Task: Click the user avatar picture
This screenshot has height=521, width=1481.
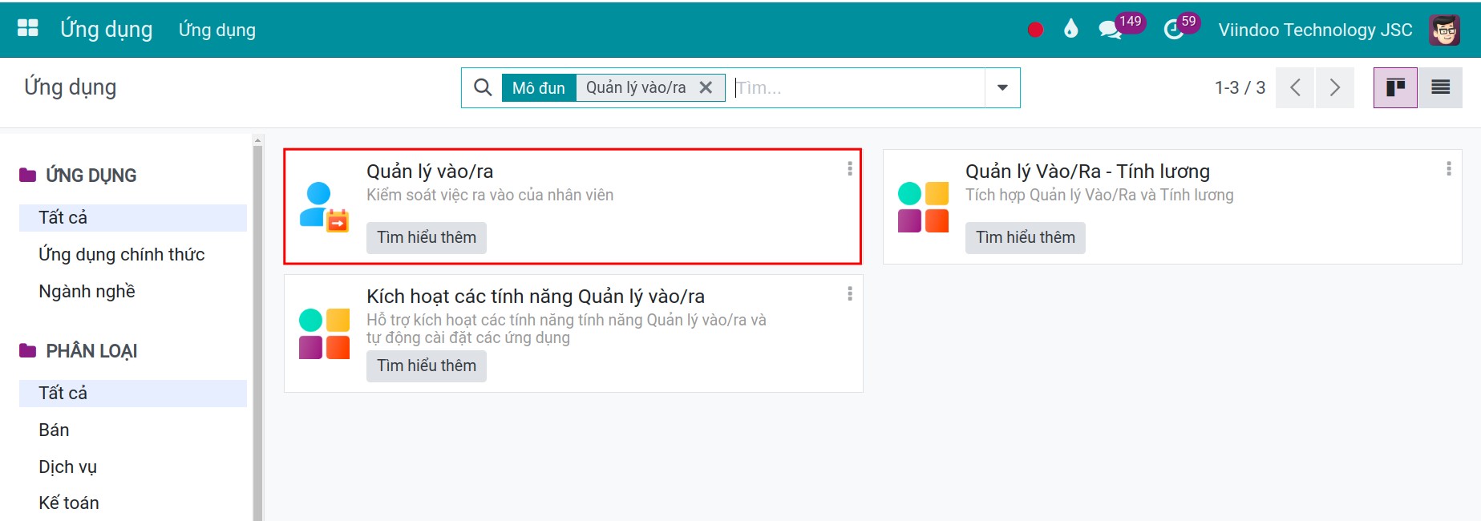Action: (x=1445, y=30)
